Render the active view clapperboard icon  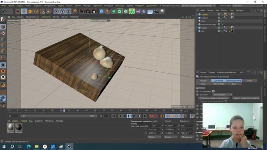pos(82,11)
